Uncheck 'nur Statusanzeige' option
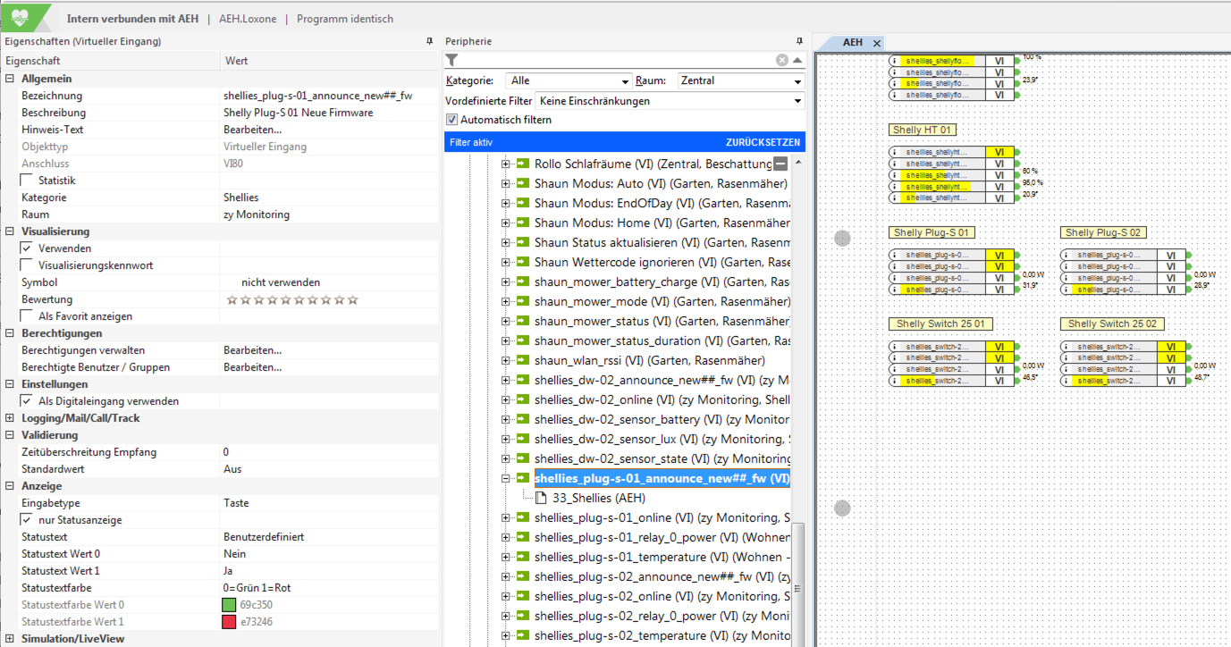This screenshot has height=647, width=1231. coord(27,520)
